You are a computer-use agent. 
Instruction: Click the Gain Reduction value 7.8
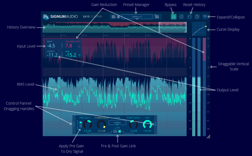(69, 46)
